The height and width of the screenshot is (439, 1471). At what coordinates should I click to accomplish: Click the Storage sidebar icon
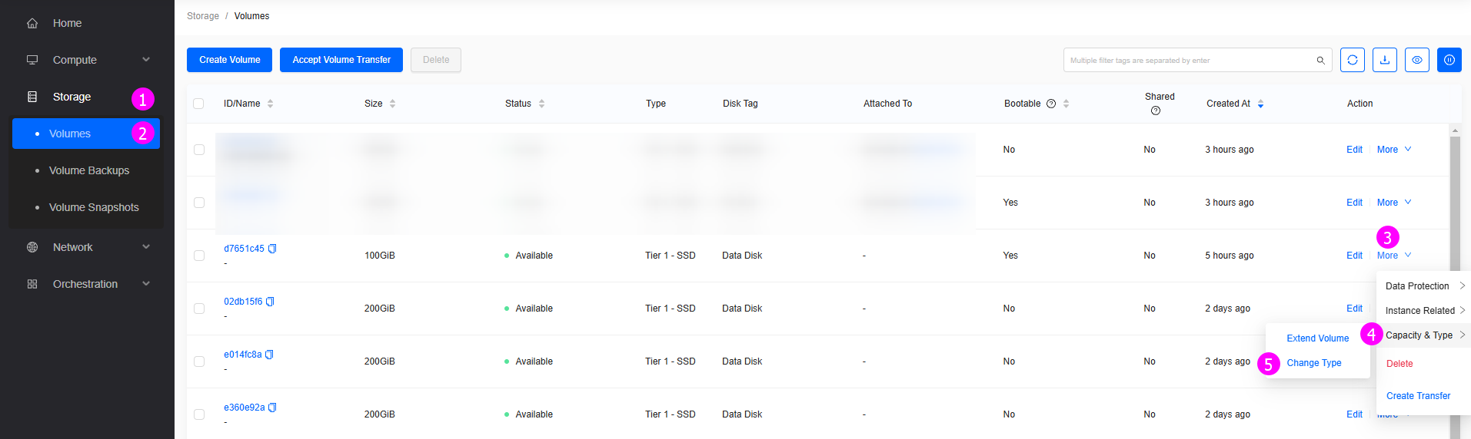point(32,97)
